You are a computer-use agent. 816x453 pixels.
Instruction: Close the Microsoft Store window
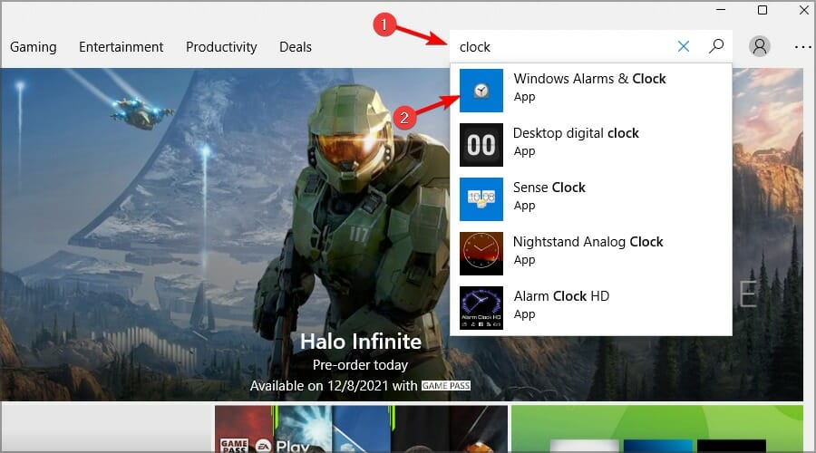click(x=804, y=9)
